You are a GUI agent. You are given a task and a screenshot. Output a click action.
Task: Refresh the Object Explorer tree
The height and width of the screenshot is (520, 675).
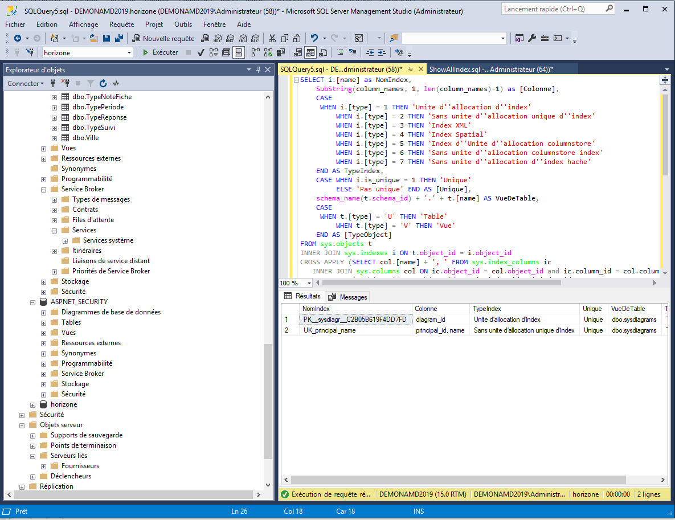click(103, 84)
